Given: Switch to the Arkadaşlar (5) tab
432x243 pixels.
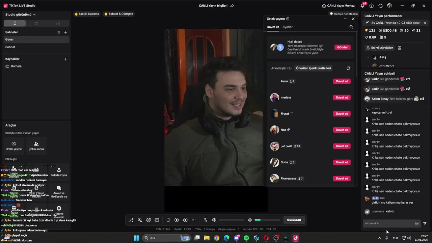Looking at the screenshot, I should 281,68.
